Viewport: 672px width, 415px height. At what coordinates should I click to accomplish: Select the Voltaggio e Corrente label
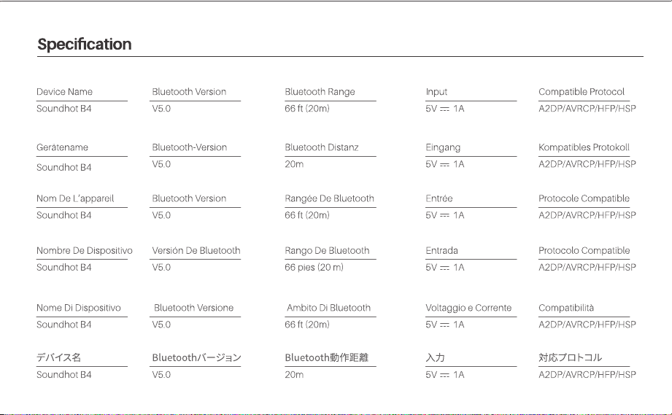tap(468, 308)
